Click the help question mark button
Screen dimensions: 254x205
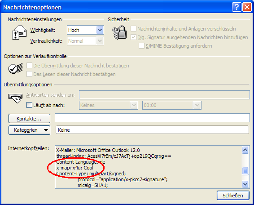[x=236, y=7]
